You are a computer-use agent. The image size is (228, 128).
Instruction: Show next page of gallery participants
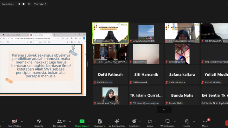tap(164, 110)
